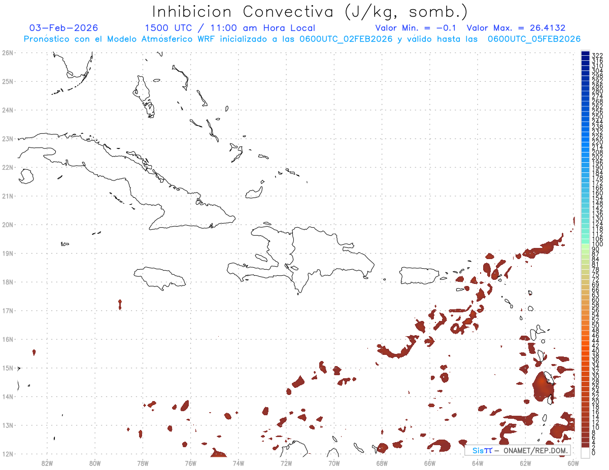The height and width of the screenshot is (470, 609).
Task: Click the "0600UTC_05FEB2026" valid-until time
Action: (x=534, y=39)
